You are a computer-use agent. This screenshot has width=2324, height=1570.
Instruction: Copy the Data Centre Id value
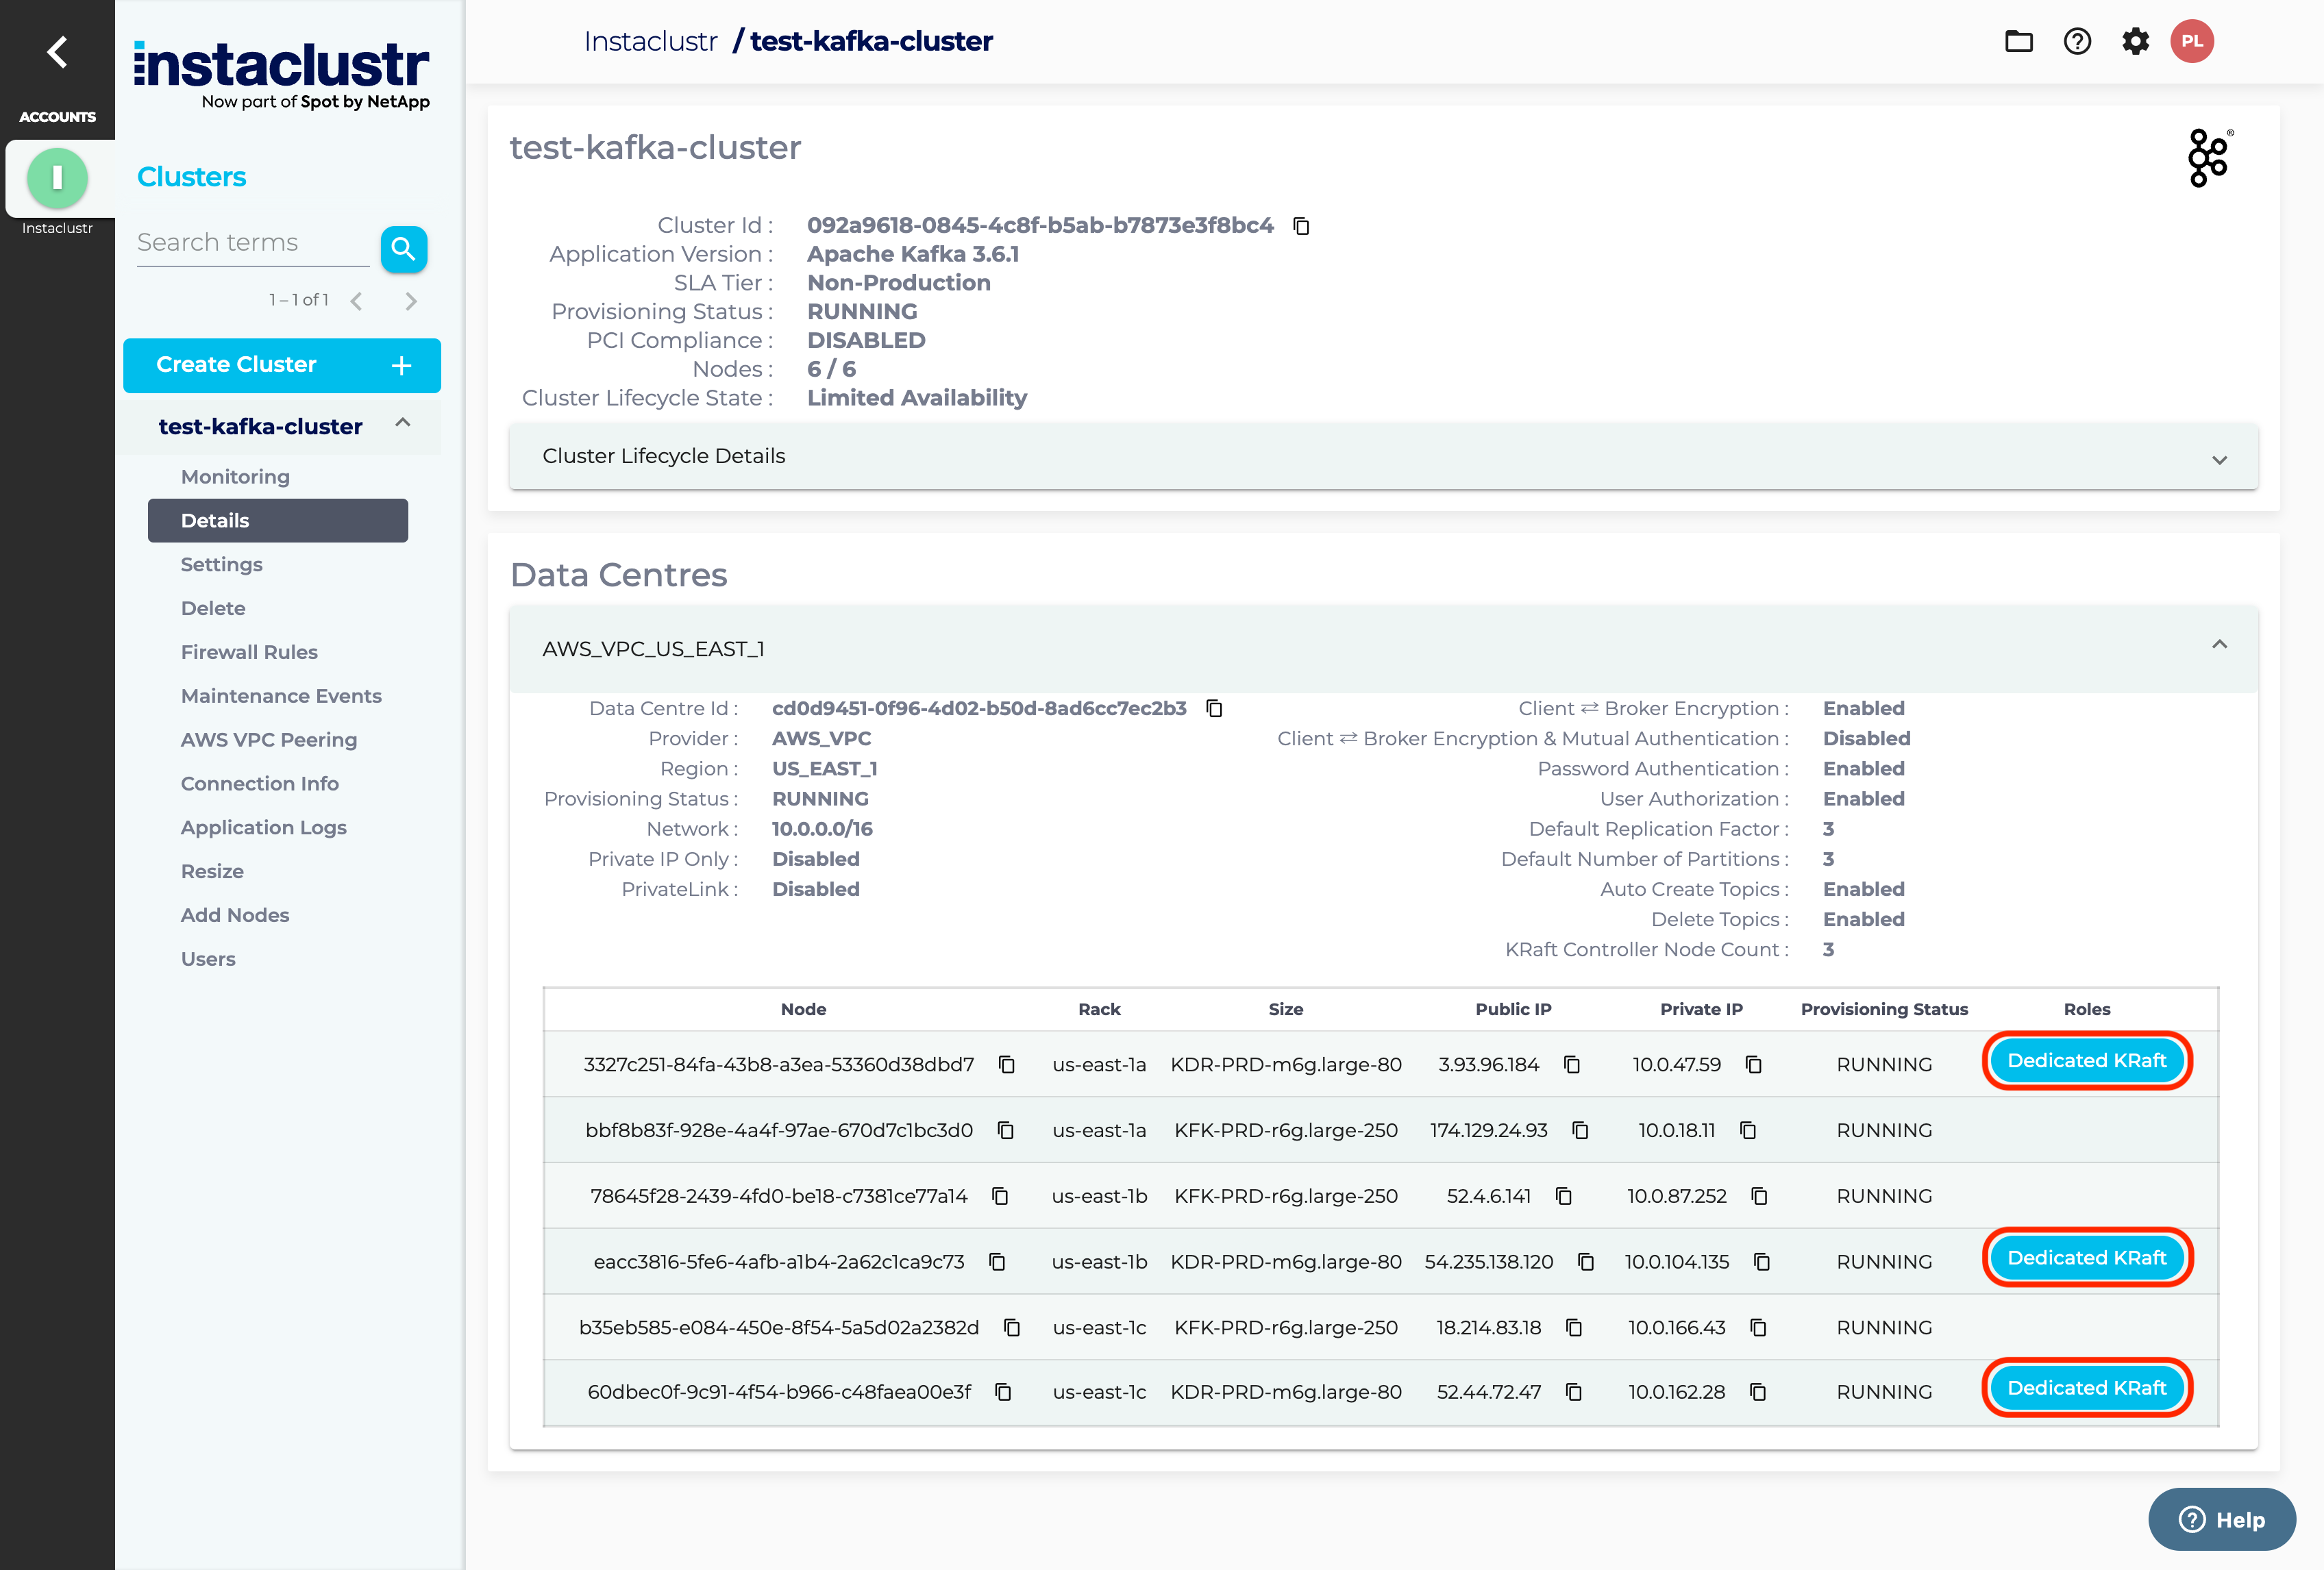(1214, 708)
